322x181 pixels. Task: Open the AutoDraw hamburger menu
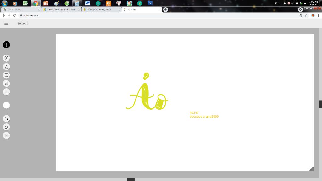tap(6, 23)
